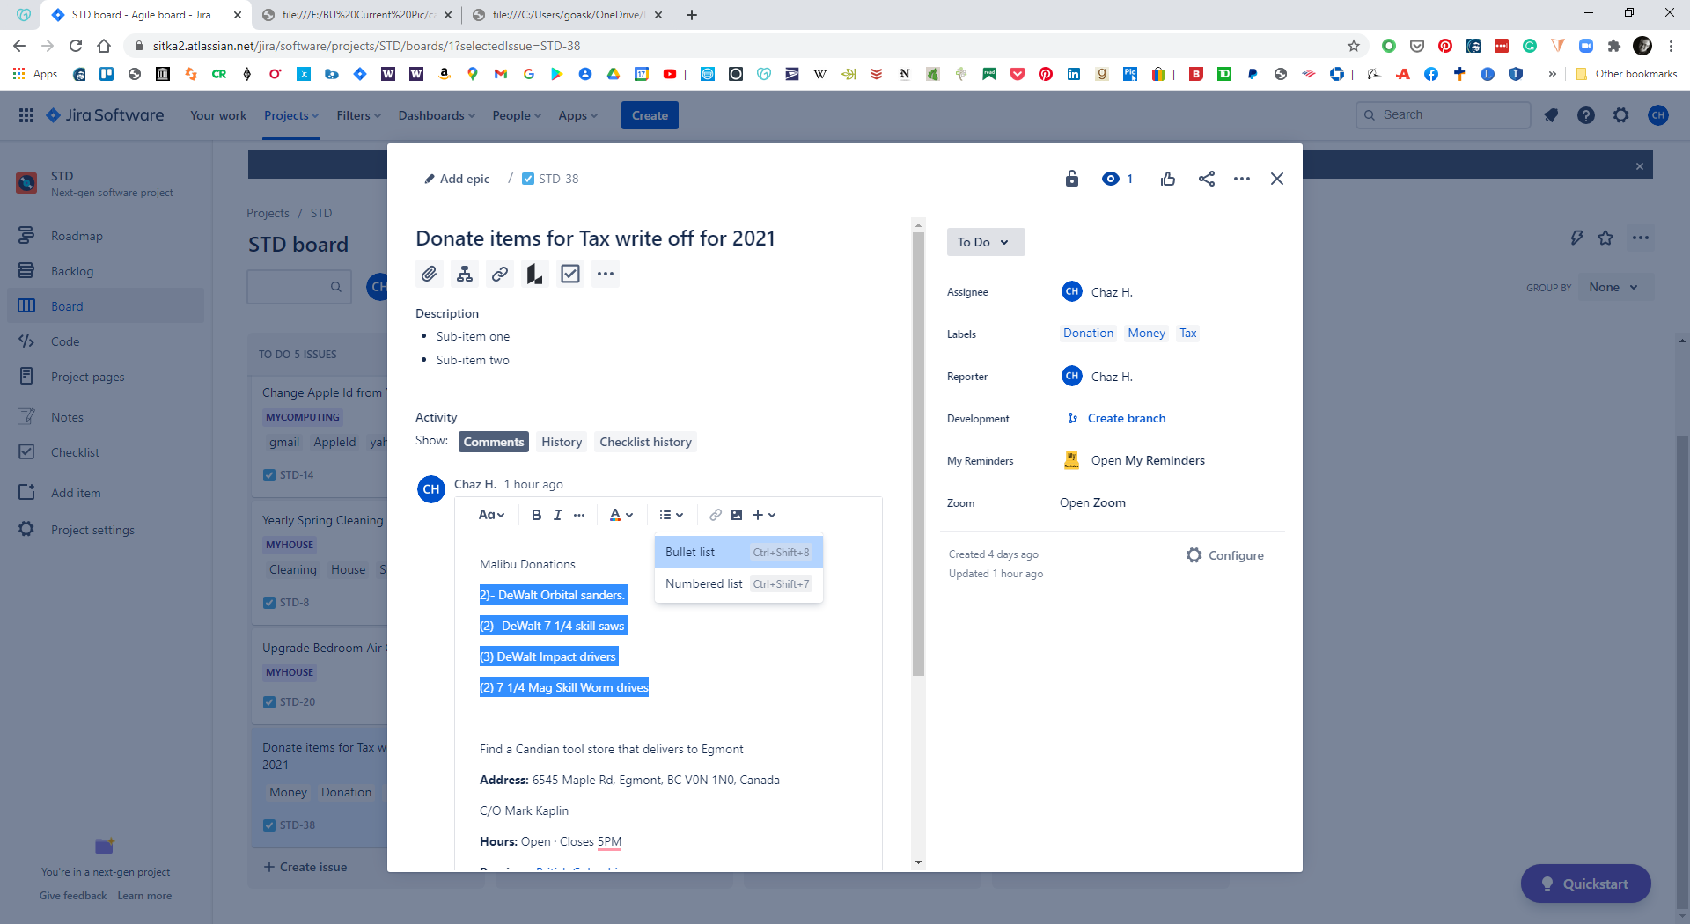The width and height of the screenshot is (1690, 924).
Task: Toggle bold formatting in comment editor
Action: point(536,515)
